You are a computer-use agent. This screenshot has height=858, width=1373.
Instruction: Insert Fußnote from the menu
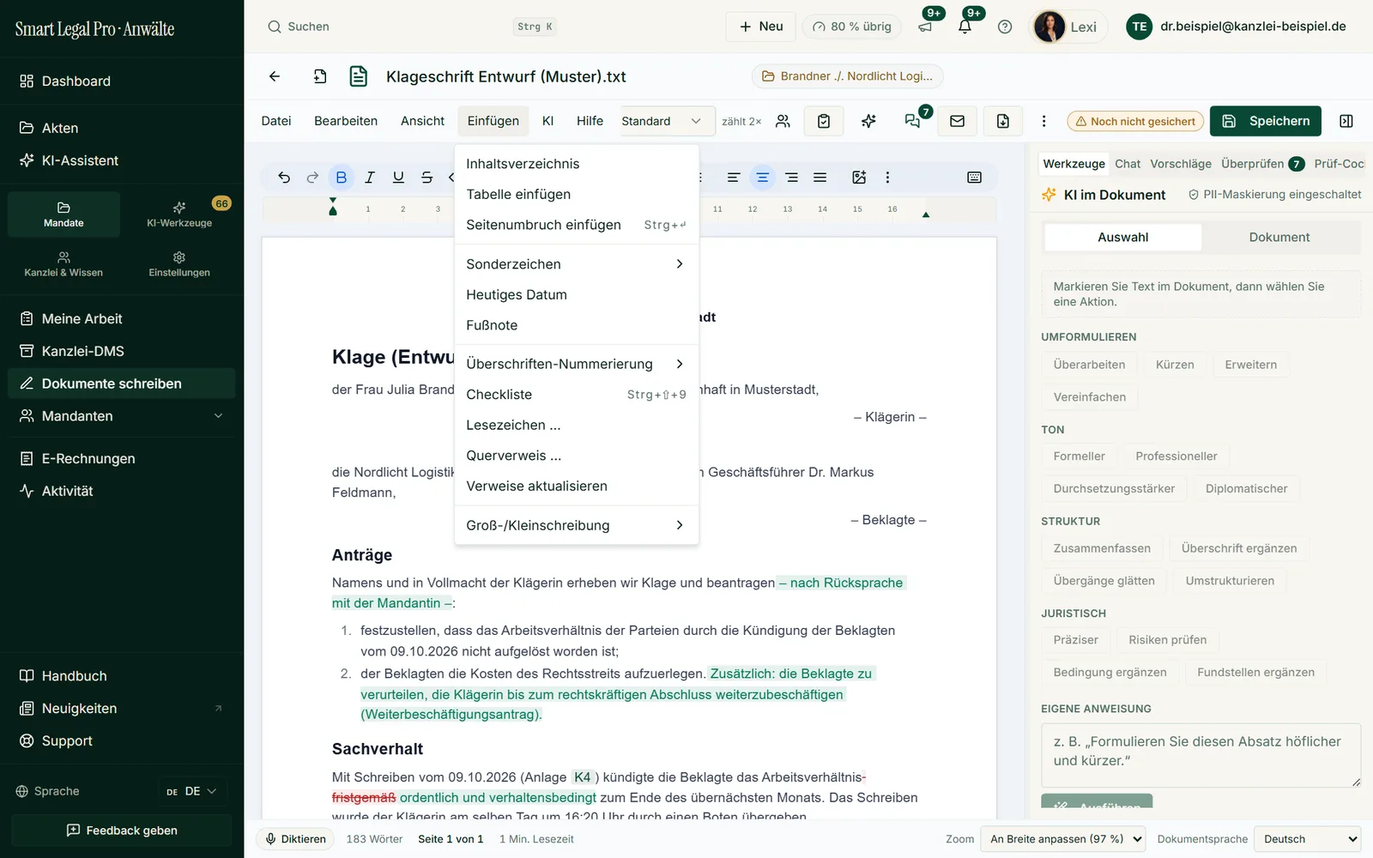pyautogui.click(x=576, y=325)
